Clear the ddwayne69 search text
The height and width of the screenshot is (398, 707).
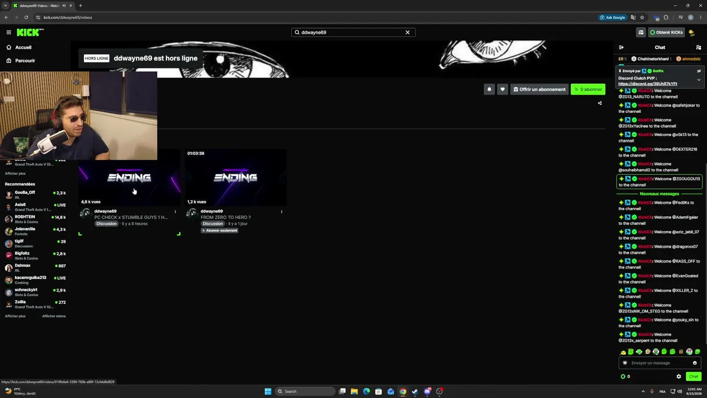point(408,33)
